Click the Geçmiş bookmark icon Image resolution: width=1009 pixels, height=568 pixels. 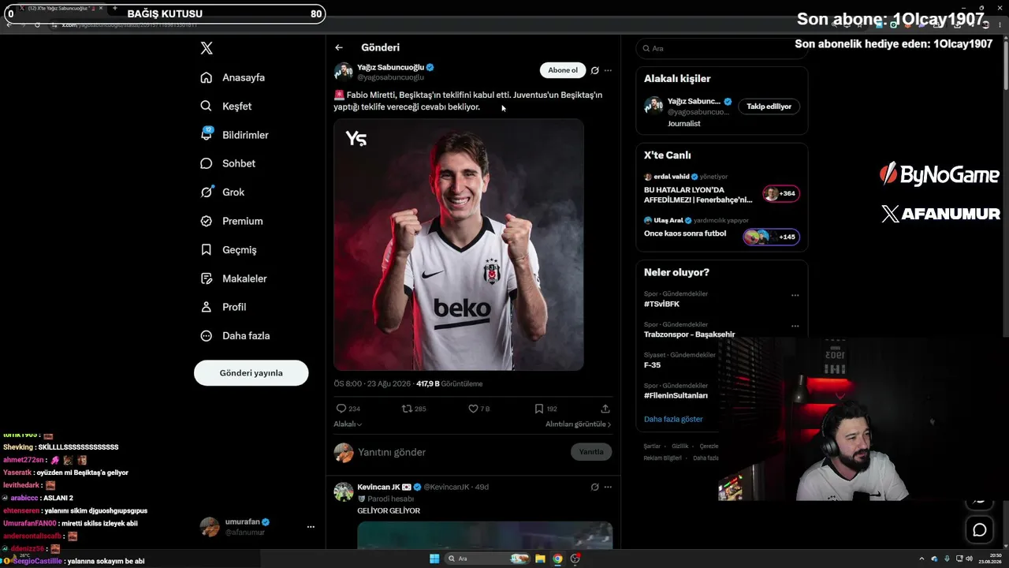(207, 249)
